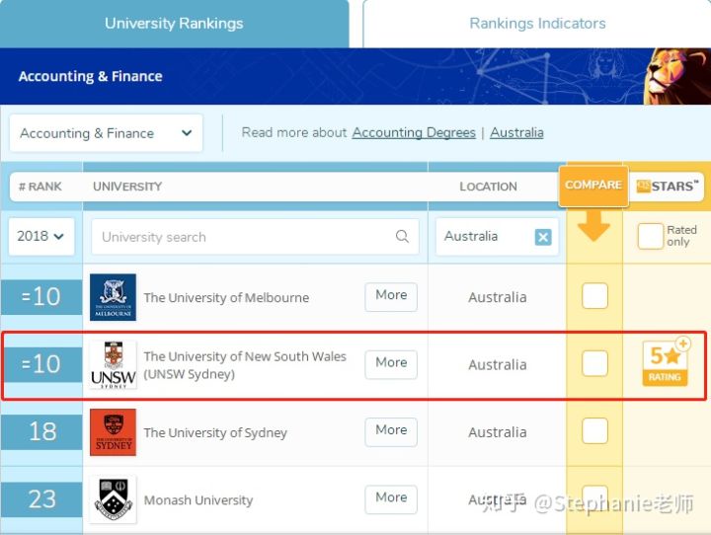Click the QS STARS column header
Screen dimensions: 711x535
667,187
